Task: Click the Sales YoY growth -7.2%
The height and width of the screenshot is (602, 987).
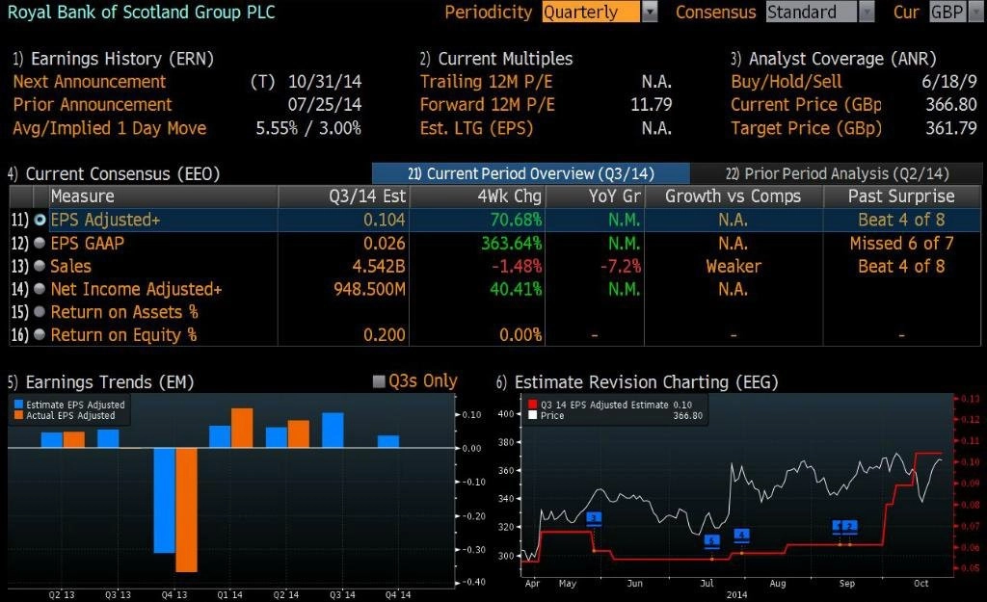Action: click(x=621, y=266)
